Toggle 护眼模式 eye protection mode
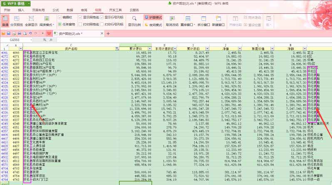Viewport: 332px width, 185px height. point(153,18)
